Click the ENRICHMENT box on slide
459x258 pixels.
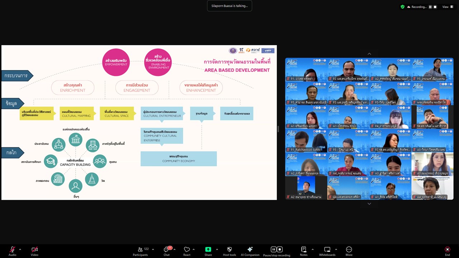point(73,88)
